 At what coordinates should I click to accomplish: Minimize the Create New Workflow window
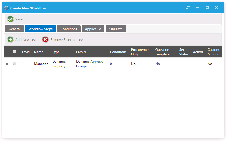tap(198, 8)
